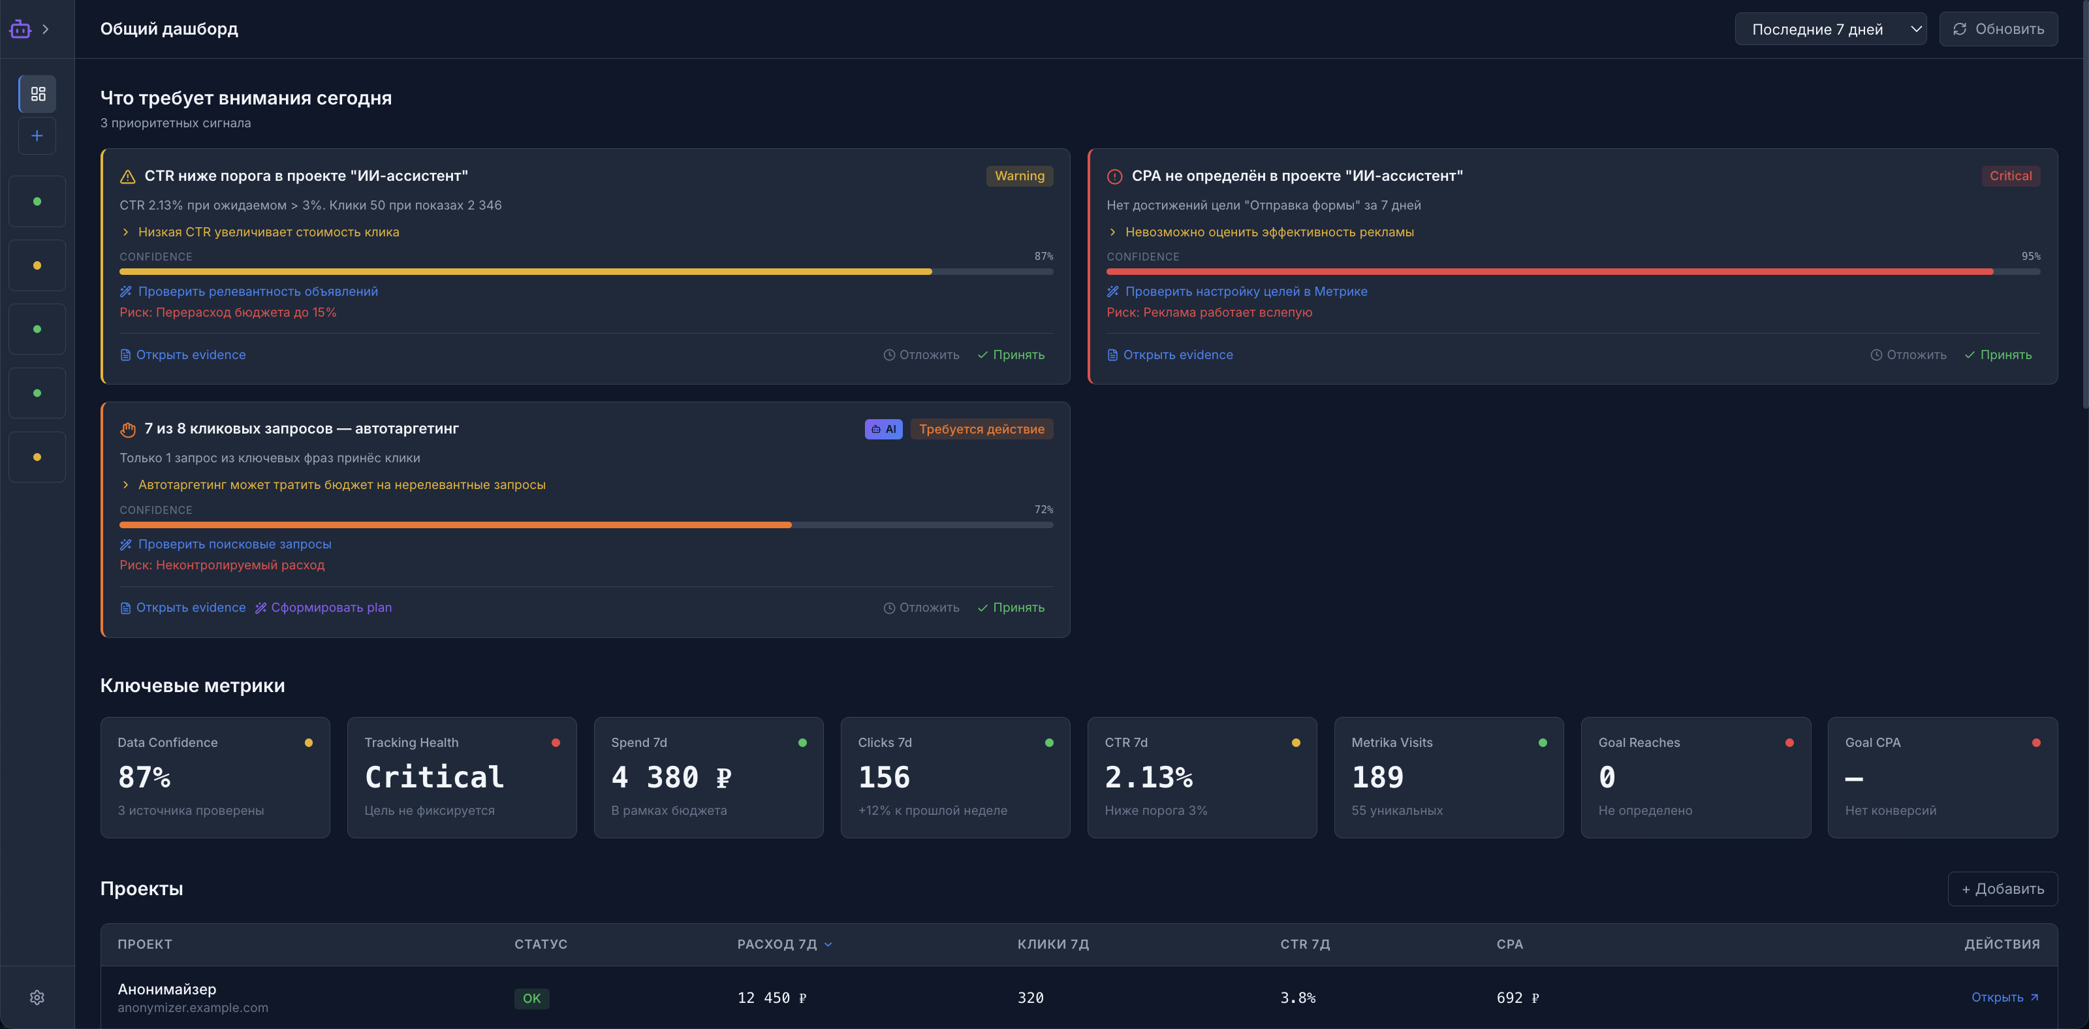This screenshot has width=2089, height=1029.
Task: Open the dashboard grid icon in the sidebar
Action: (x=37, y=94)
